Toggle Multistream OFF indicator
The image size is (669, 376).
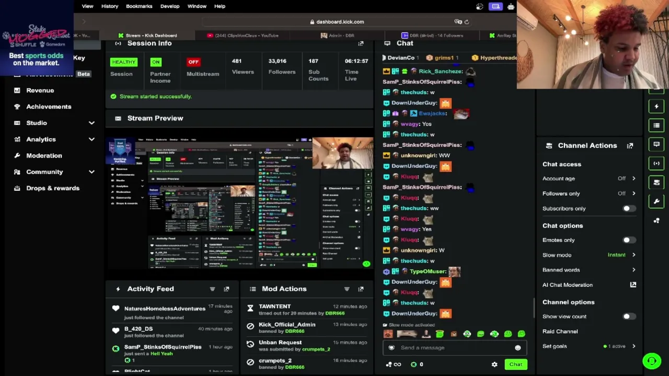point(193,62)
